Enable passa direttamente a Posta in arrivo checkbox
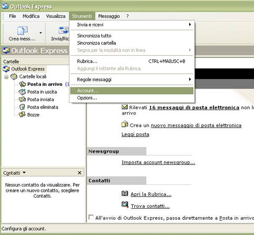The width and height of the screenshot is (254, 235). 91,217
